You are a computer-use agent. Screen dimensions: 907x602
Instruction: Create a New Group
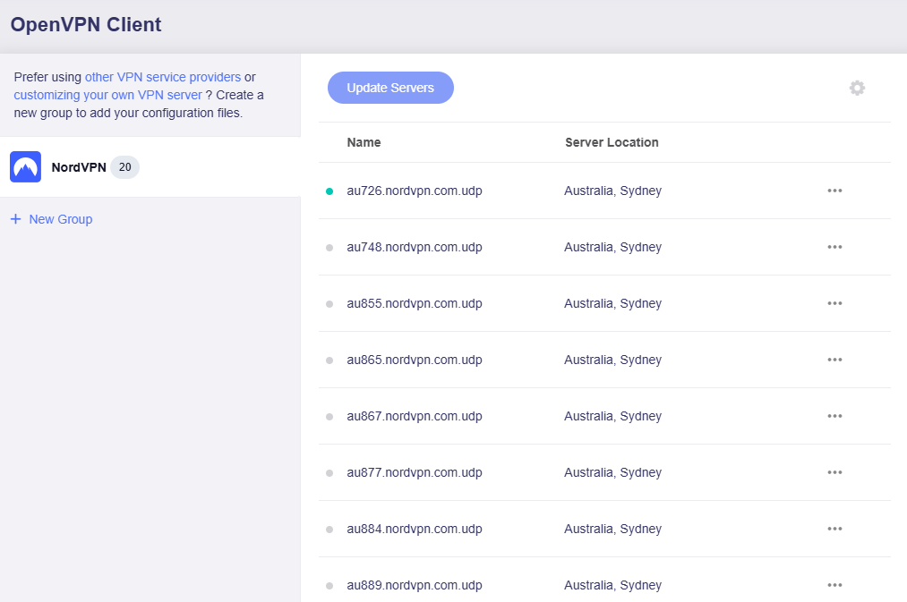(60, 219)
